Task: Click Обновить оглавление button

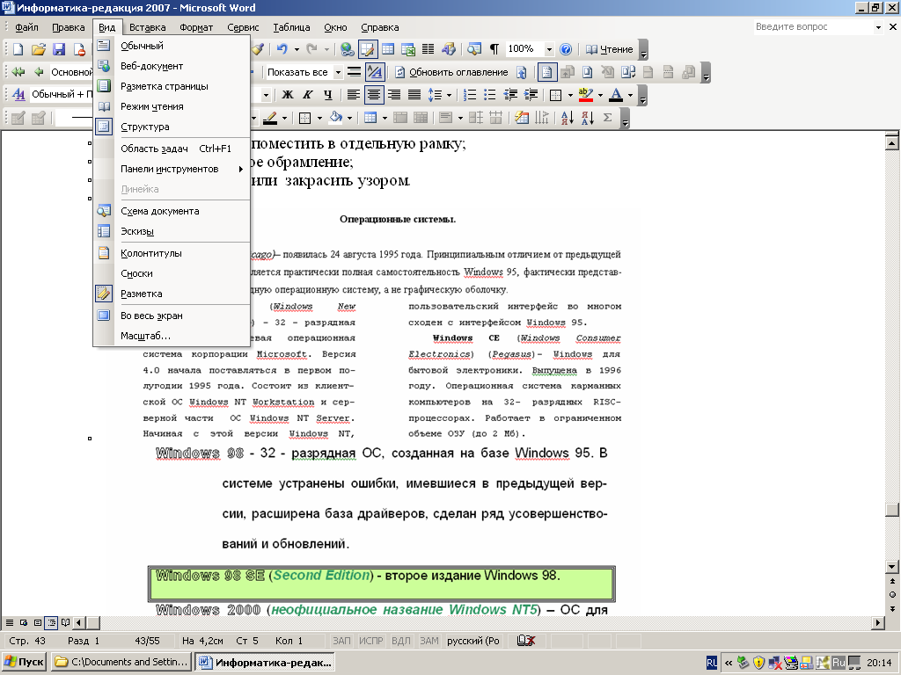Action: pyautogui.click(x=451, y=72)
